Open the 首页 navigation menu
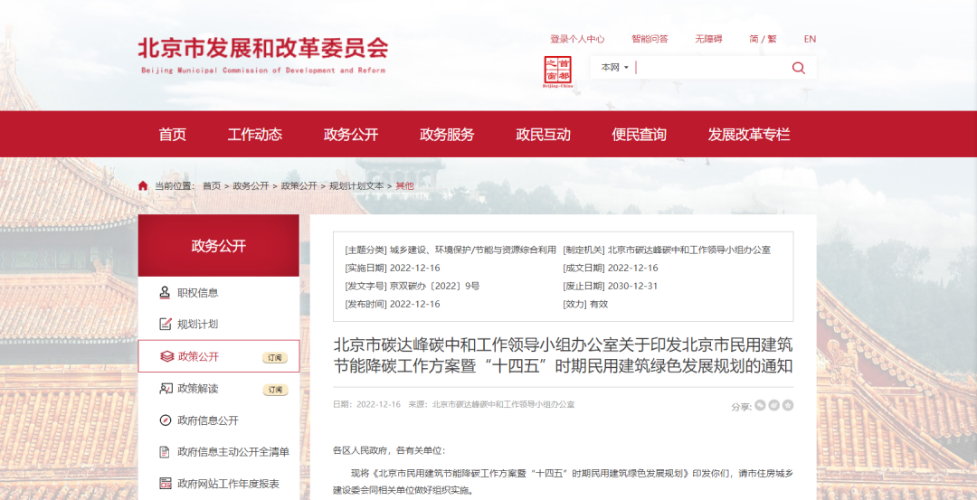 pos(172,135)
